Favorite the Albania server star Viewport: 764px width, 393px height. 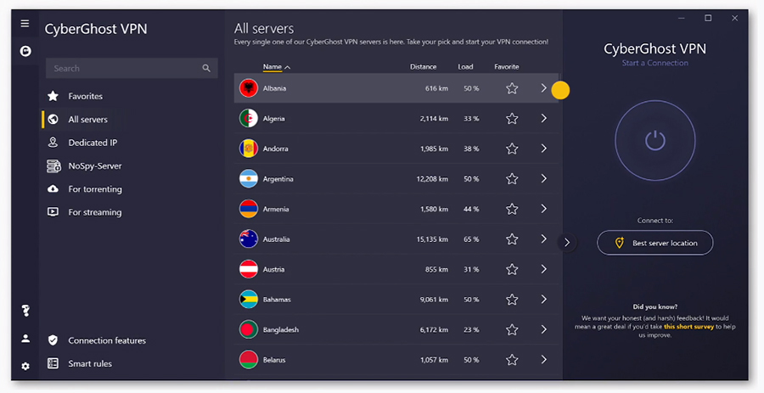click(512, 88)
